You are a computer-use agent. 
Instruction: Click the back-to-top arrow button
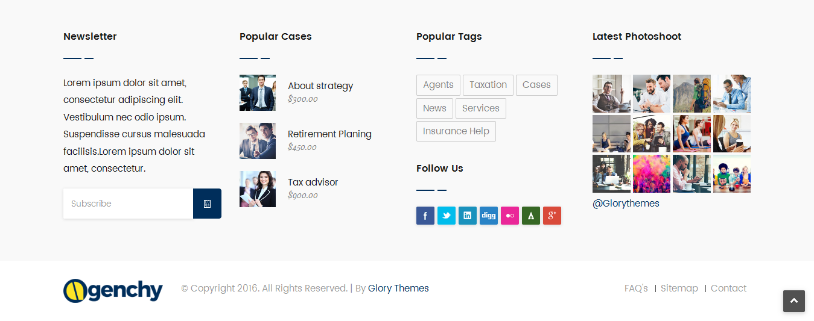click(x=794, y=301)
